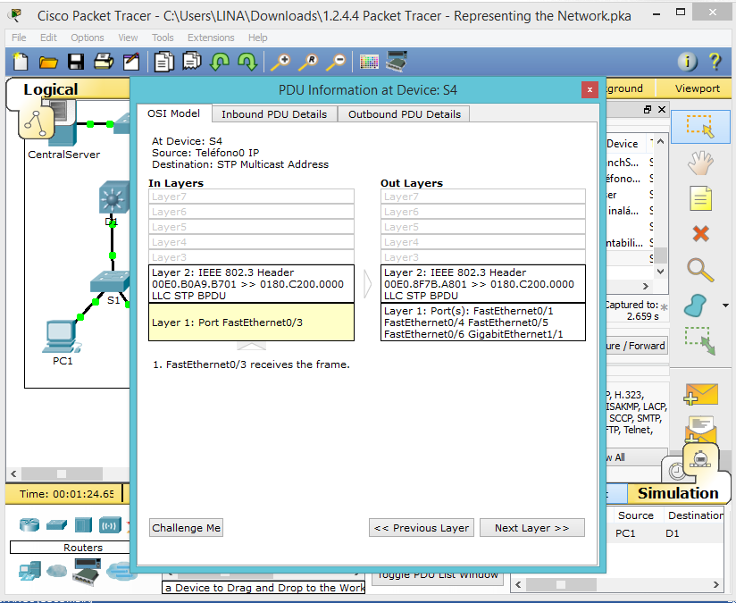
Task: Choose the Place Note tool
Action: (700, 197)
